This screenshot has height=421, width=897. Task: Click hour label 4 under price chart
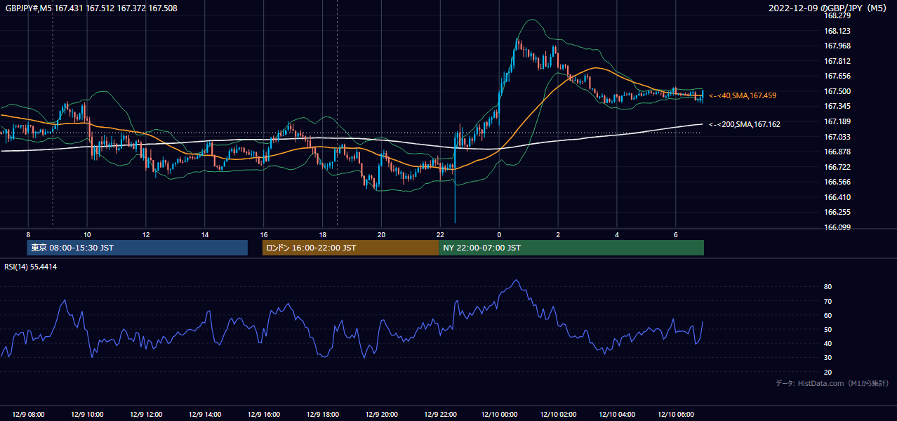point(617,234)
